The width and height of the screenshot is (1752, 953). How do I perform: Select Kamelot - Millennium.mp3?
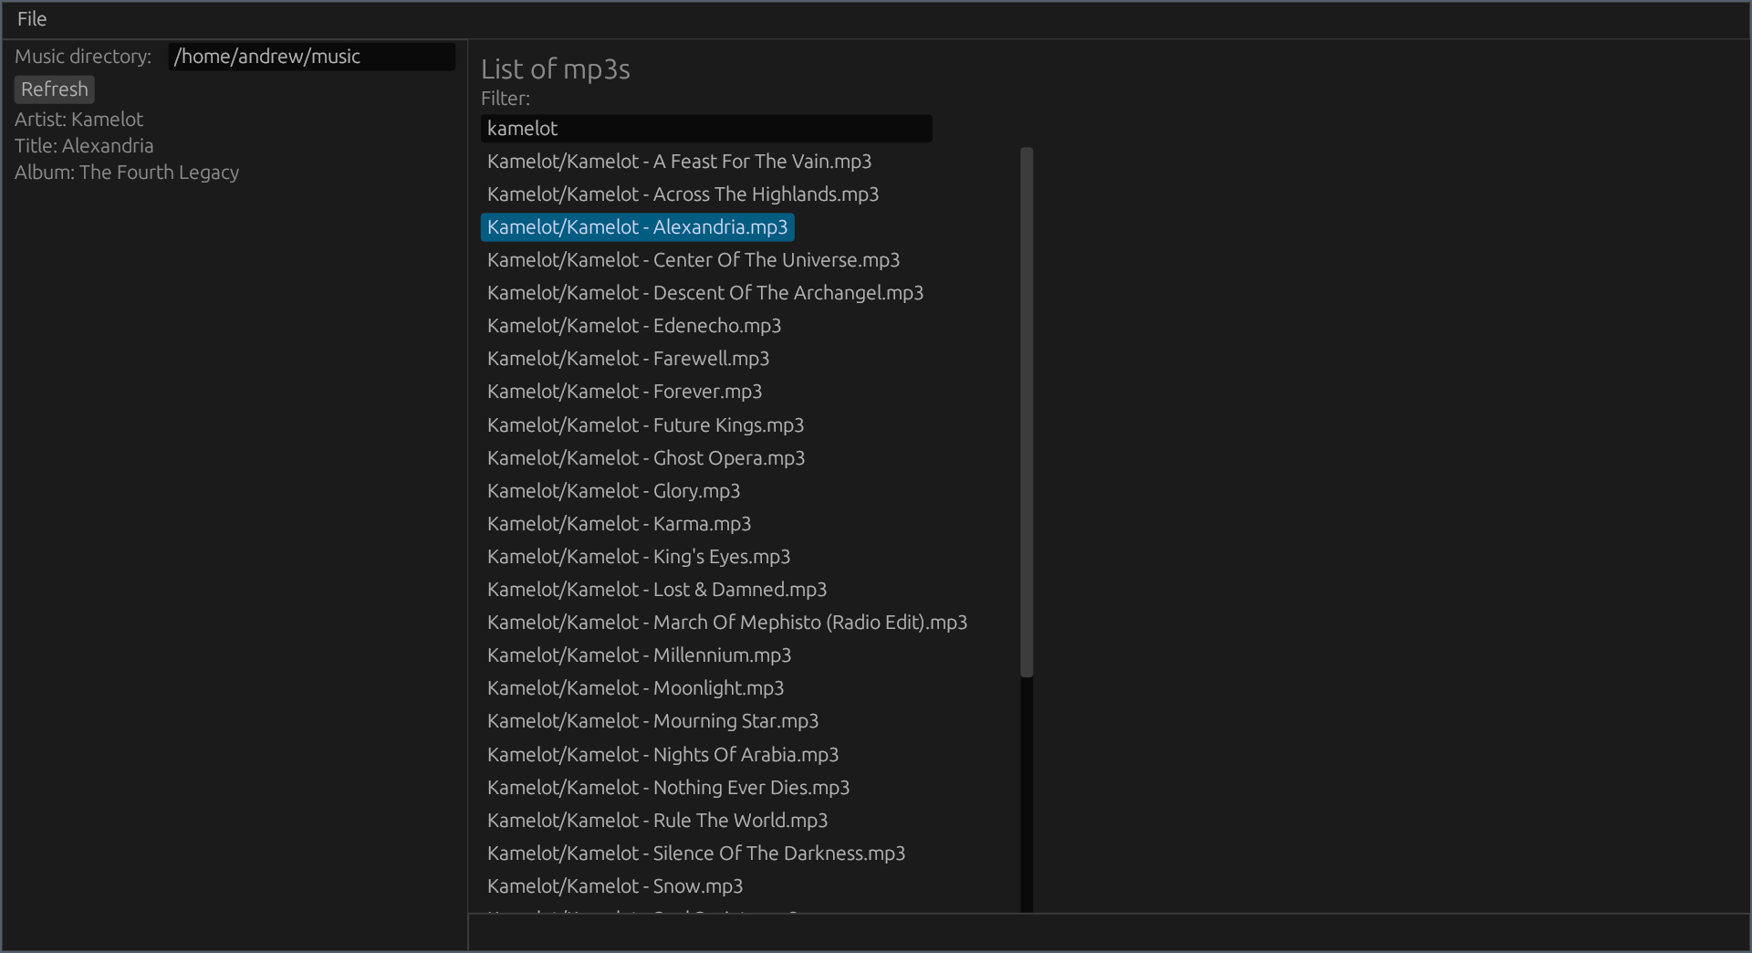[x=639, y=655]
